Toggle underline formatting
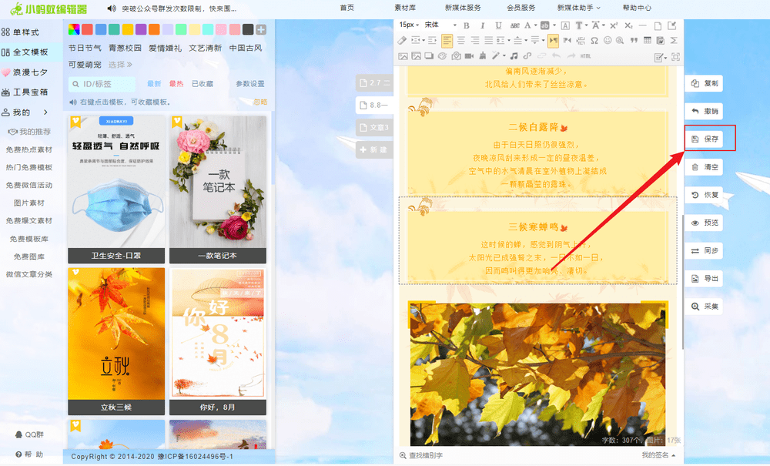The image size is (770, 466). click(x=498, y=25)
